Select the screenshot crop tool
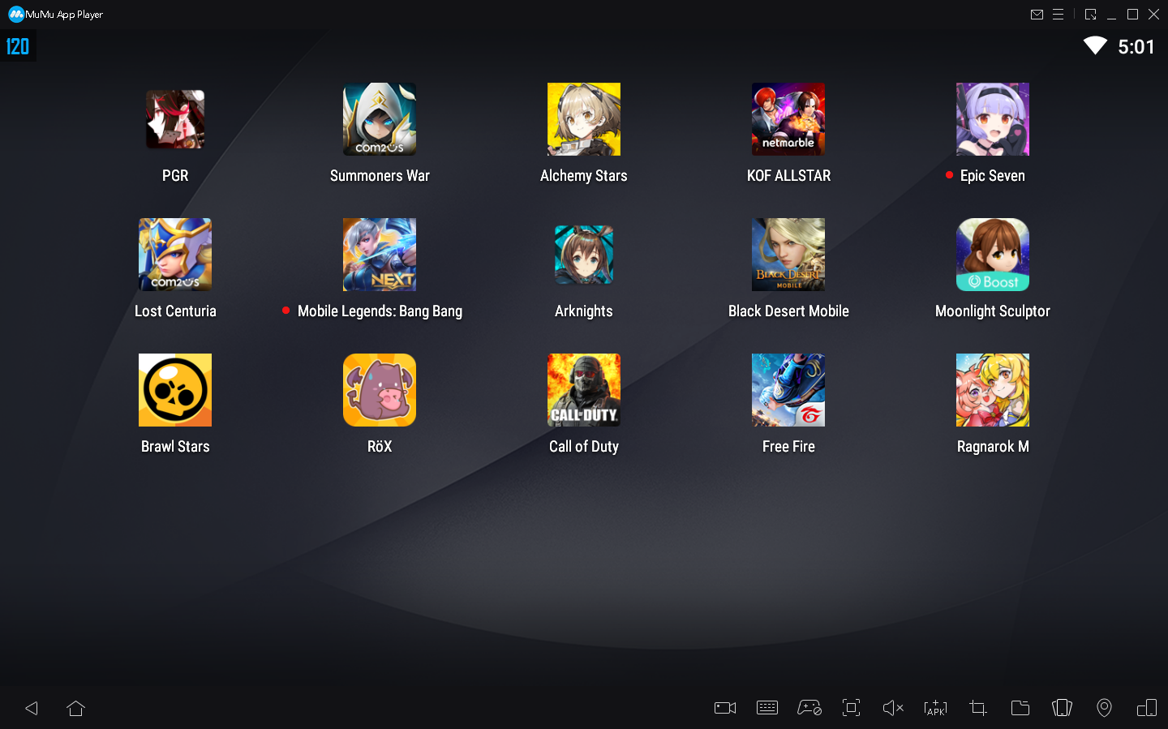 tap(978, 708)
